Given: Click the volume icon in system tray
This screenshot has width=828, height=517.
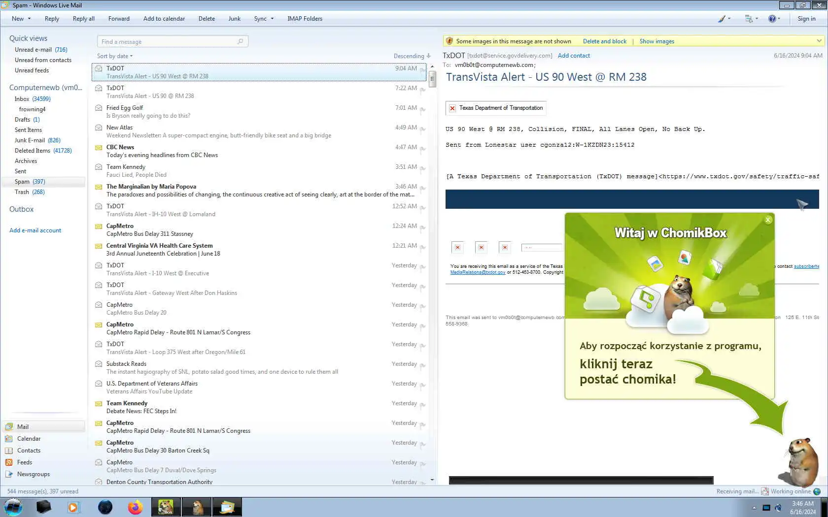Looking at the screenshot, I should tap(778, 508).
